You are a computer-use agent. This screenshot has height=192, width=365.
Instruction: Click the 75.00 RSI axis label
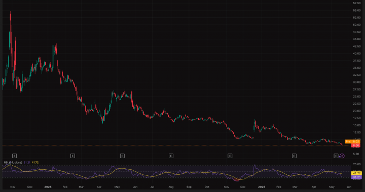[x=357, y=164]
